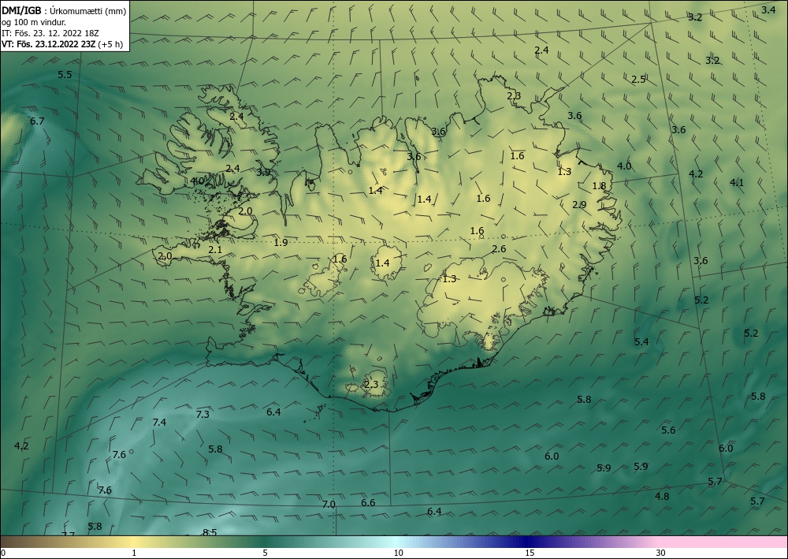Click the color scale tick label 0
The height and width of the screenshot is (559, 788).
pos(3,553)
